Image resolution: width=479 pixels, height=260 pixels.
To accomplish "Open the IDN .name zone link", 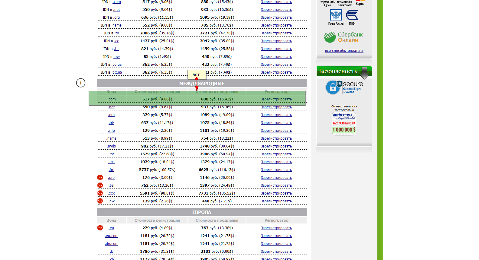I will 116,25.
